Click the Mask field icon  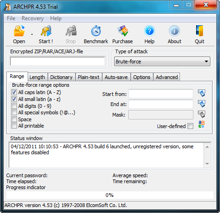click(202, 114)
